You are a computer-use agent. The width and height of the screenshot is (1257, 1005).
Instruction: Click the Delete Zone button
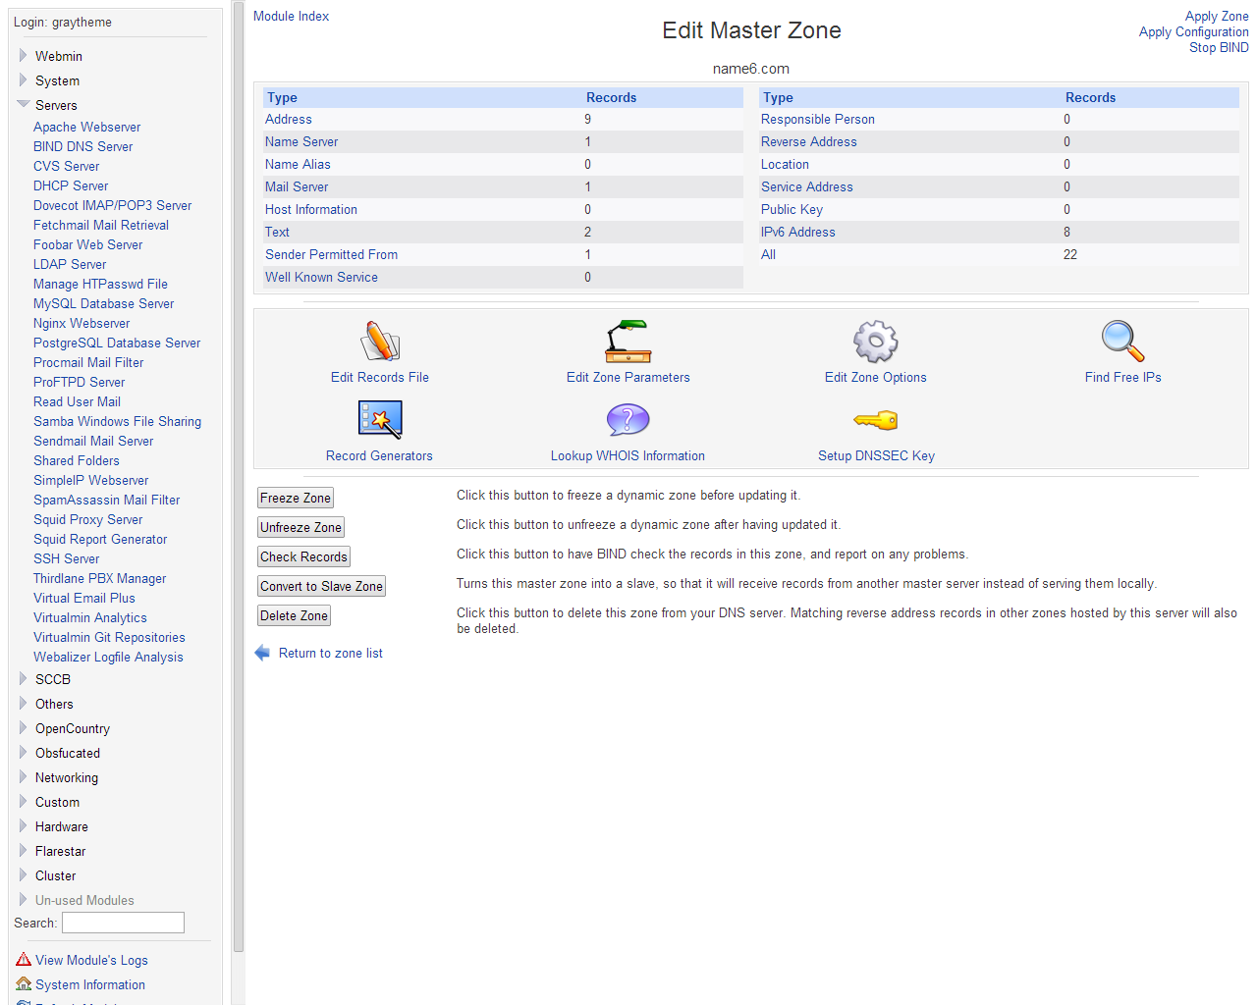(x=294, y=615)
